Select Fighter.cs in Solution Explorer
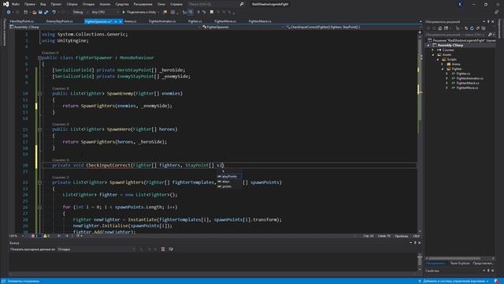Image resolution: width=504 pixels, height=284 pixels. (x=463, y=73)
